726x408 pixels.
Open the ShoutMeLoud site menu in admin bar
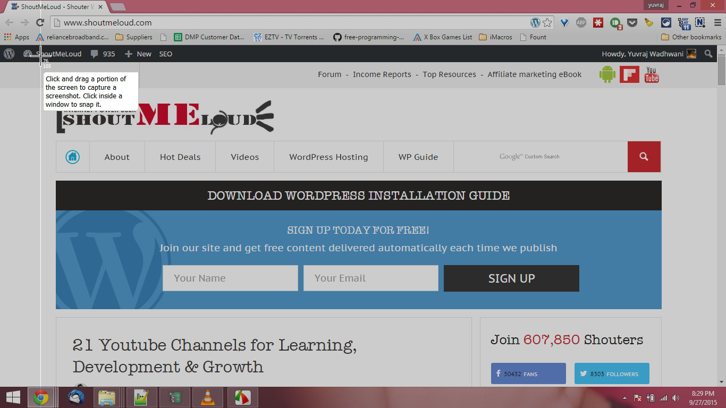(52, 54)
